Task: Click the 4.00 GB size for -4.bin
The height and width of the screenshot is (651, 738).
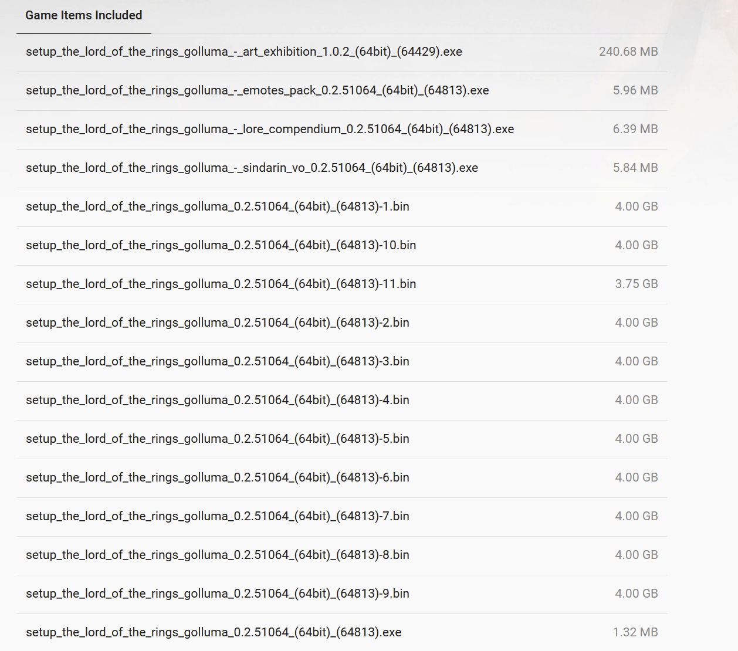Action: 637,400
